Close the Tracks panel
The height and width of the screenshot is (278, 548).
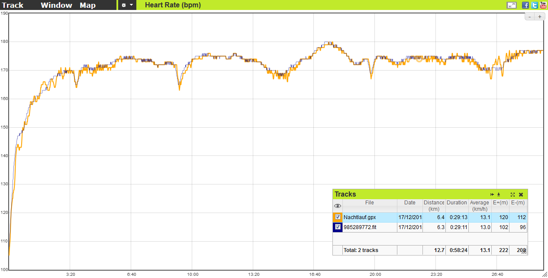[521, 194]
